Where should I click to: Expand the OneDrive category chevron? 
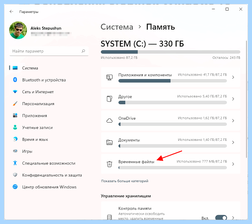pos(233,121)
